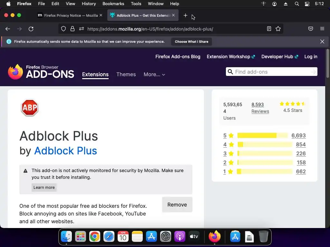Viewport: 330px width, 247px height.
Task: Submit search with arrow in Find add-ons
Action: [313, 72]
